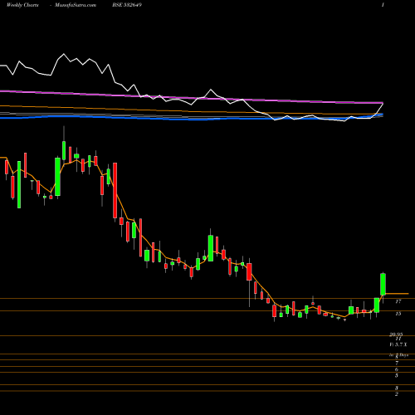
Task: Click the latest tall green candle at right
Action: 383,285
